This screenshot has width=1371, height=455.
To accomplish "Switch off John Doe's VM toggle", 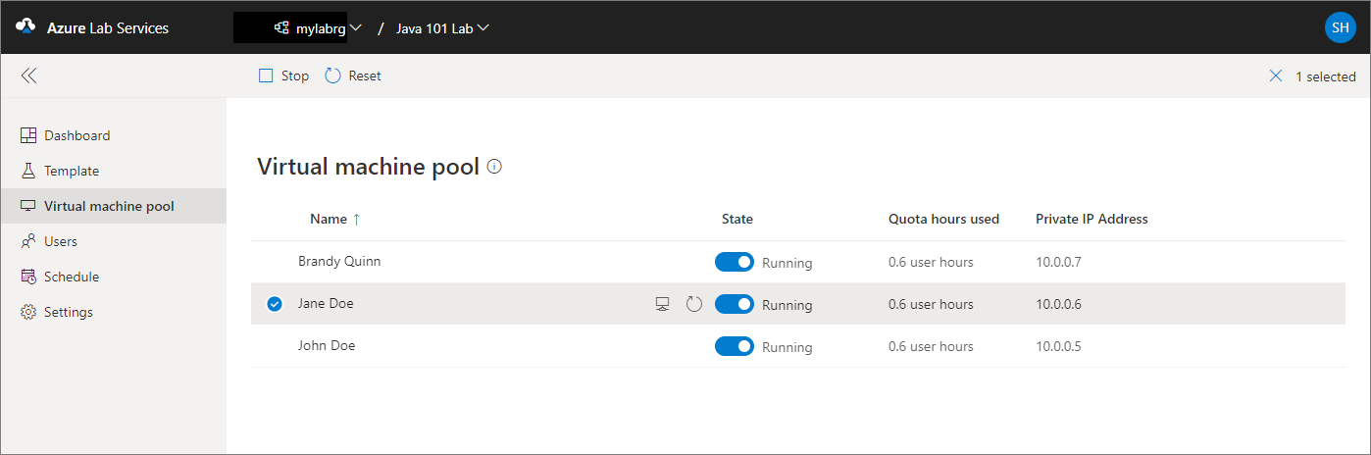I will [x=734, y=346].
